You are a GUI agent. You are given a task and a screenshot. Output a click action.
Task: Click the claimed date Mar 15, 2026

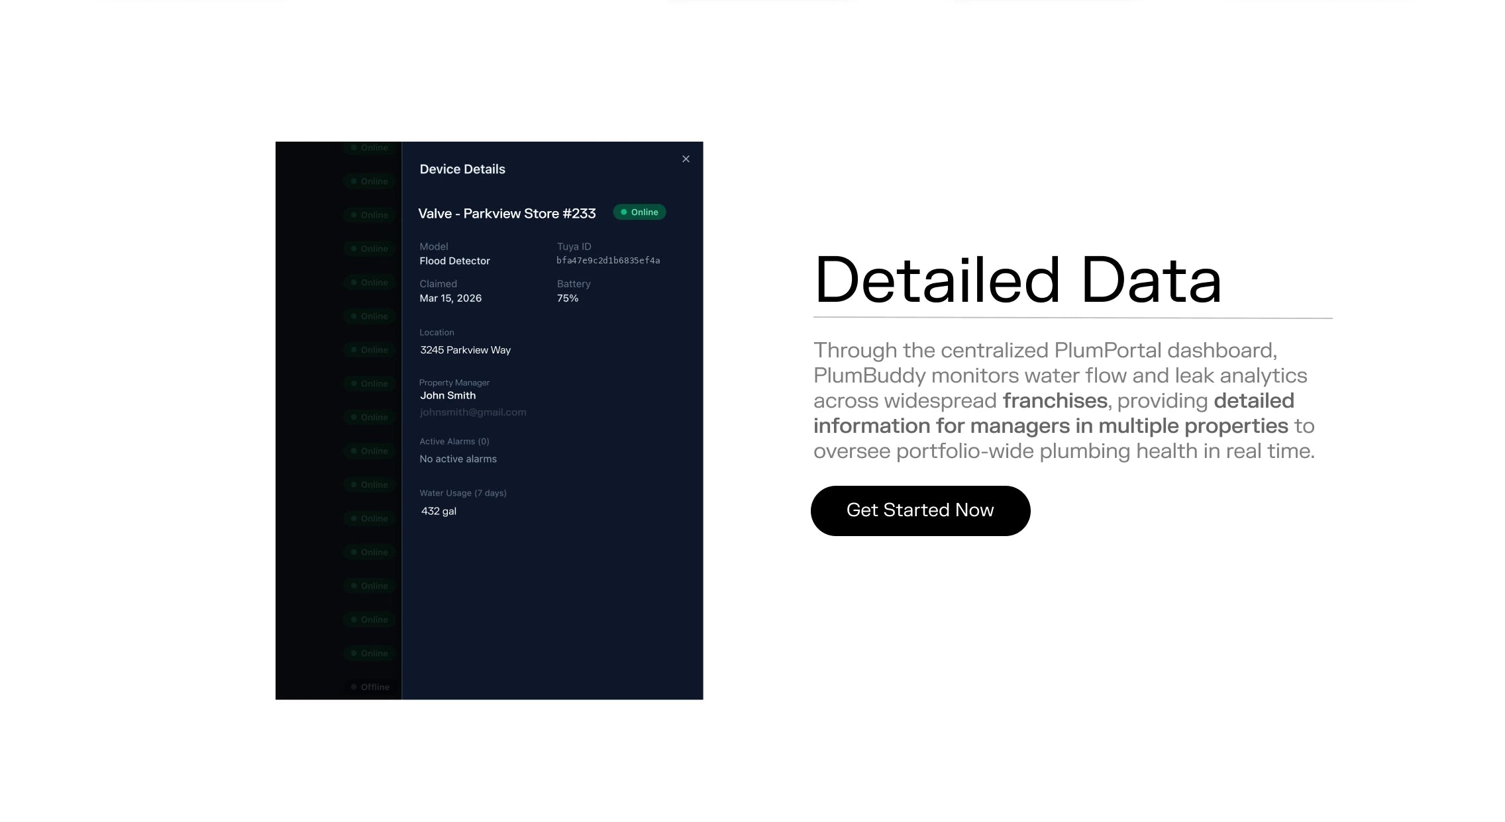coord(450,298)
